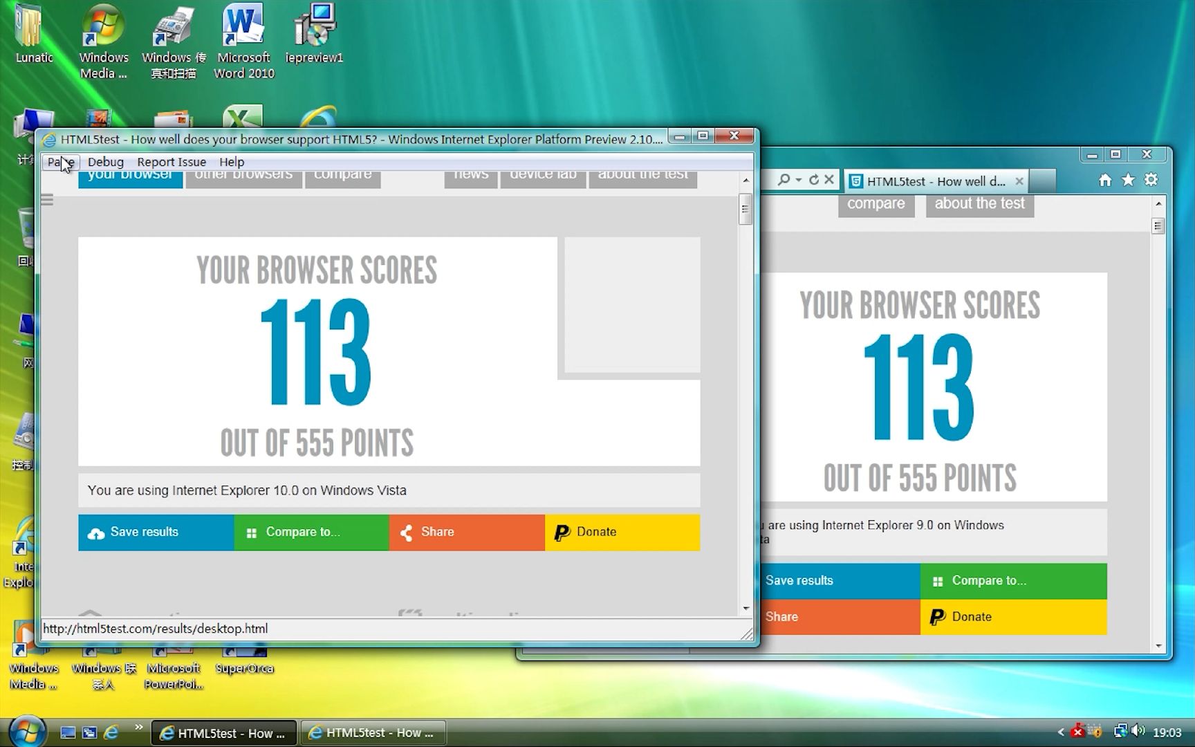
Task: Click the vertical scrollbar thumb in front window
Action: tap(745, 210)
